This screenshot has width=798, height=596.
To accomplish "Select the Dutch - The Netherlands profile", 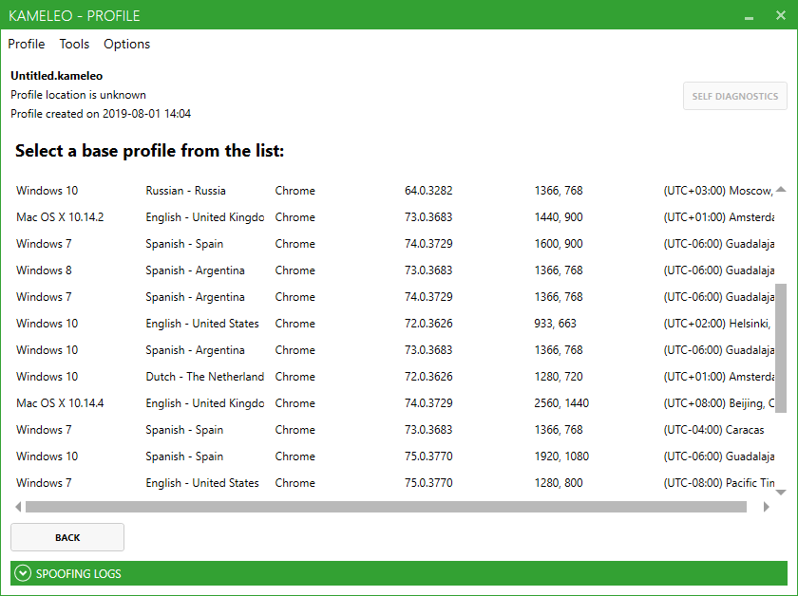I will [395, 377].
